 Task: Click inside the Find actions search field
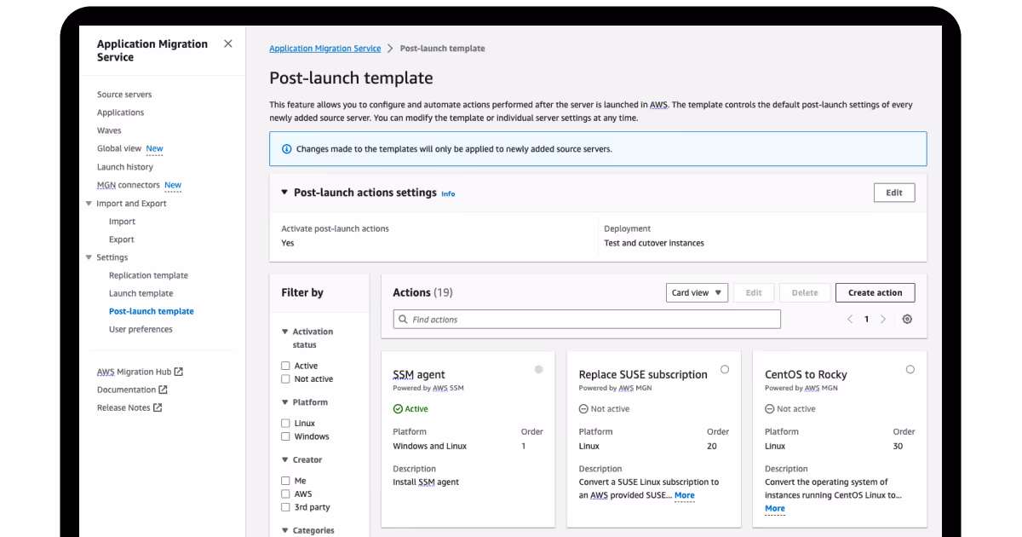588,319
